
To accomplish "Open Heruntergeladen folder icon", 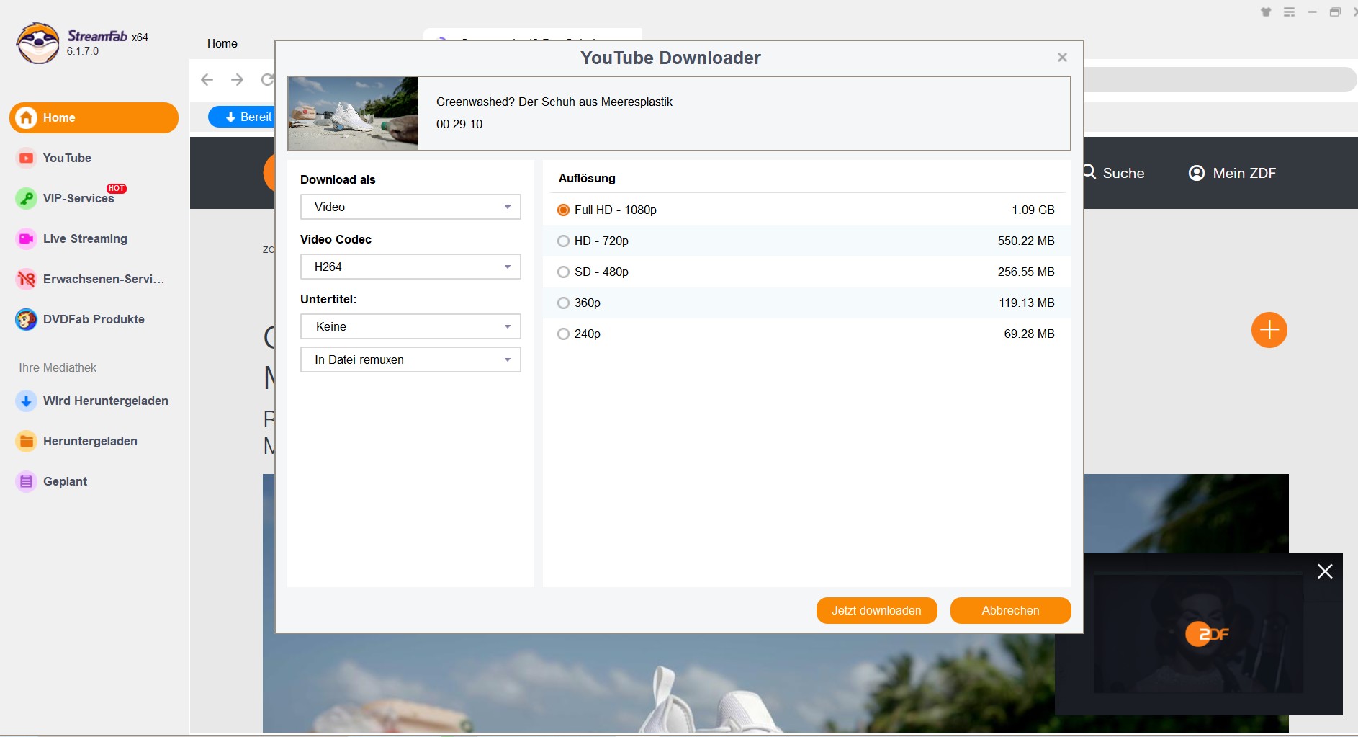I will click(x=27, y=441).
